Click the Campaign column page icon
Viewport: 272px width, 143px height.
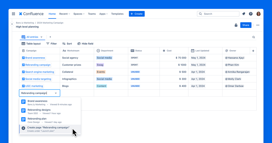pyautogui.click(x=23, y=51)
